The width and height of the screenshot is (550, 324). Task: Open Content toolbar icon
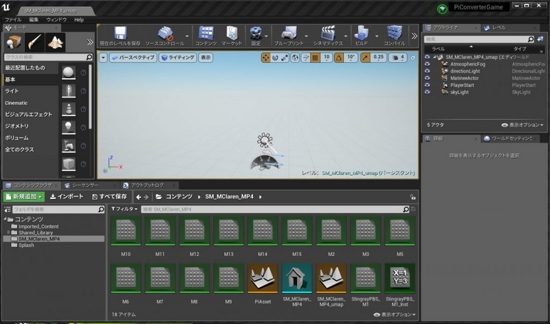click(x=206, y=36)
